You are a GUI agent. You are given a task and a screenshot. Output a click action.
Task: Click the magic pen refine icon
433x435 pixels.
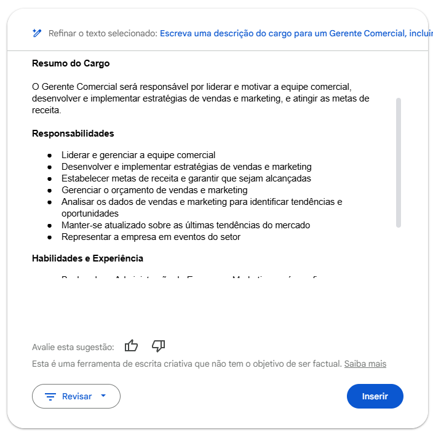[37, 33]
